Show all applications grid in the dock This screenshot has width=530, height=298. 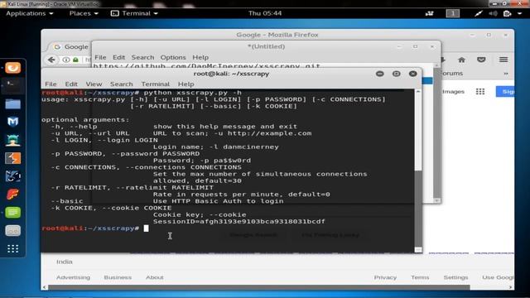(x=13, y=249)
